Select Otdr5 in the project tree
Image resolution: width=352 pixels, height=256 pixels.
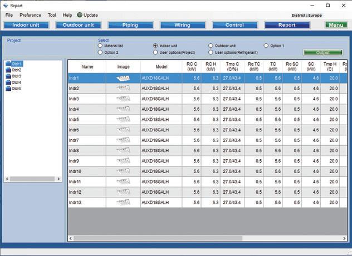(x=16, y=89)
